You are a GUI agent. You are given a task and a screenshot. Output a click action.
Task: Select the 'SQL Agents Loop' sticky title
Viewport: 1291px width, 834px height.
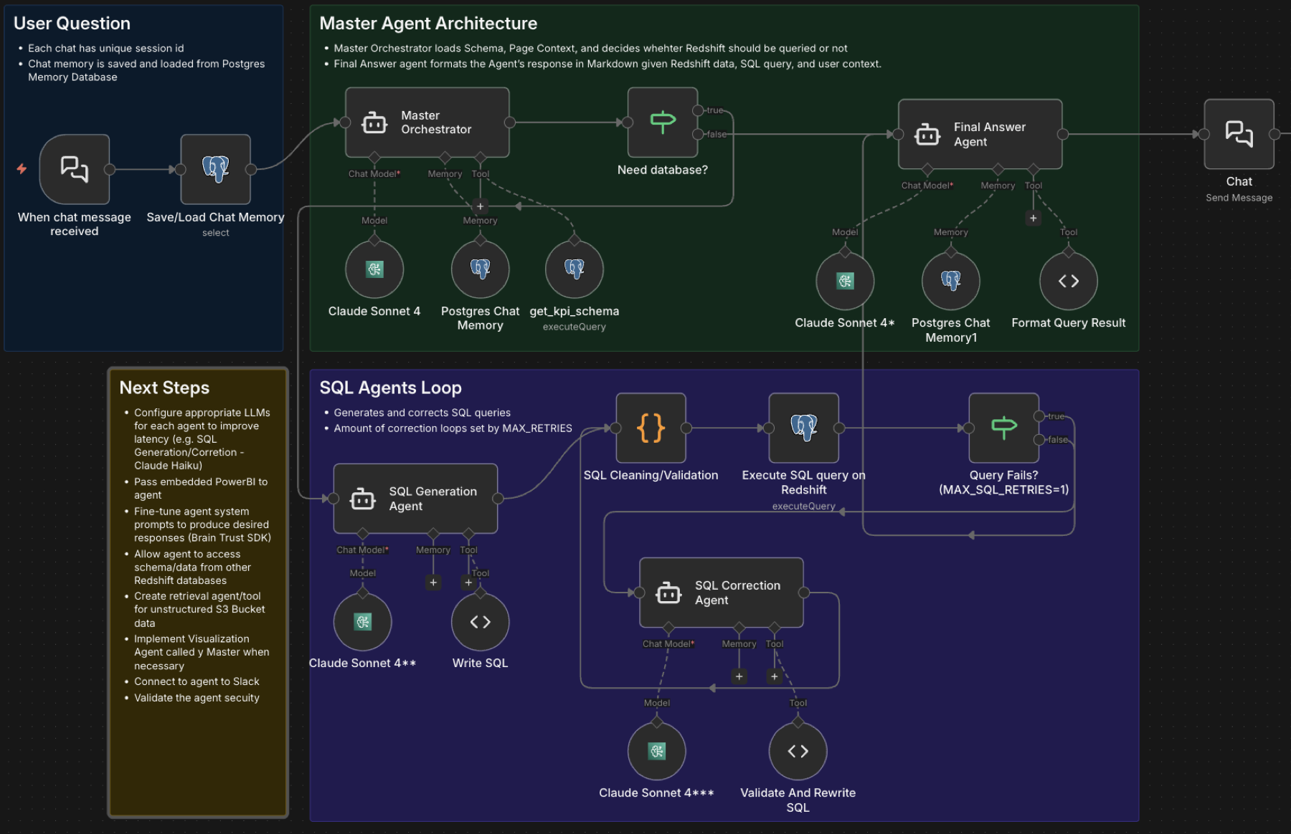(391, 388)
